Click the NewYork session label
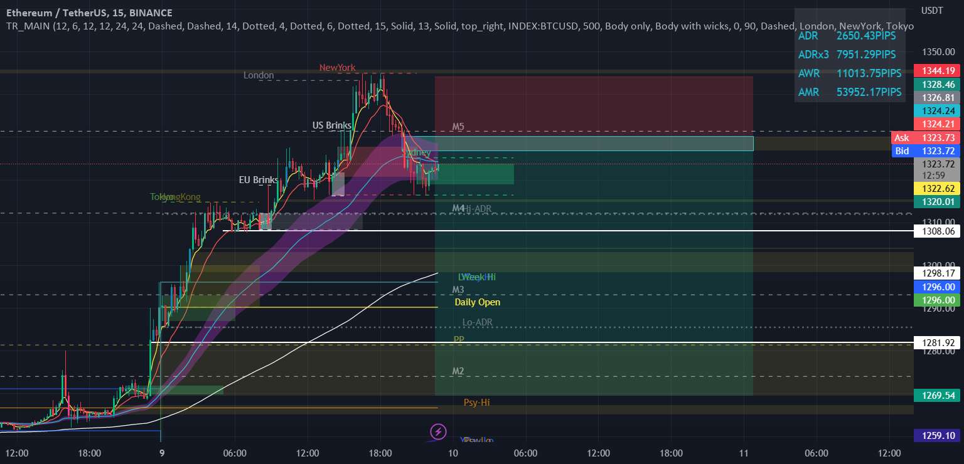Image resolution: width=964 pixels, height=464 pixels. pos(337,68)
